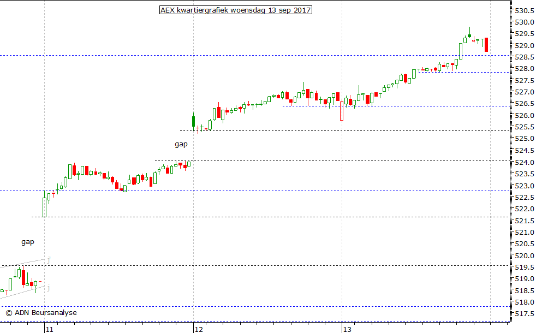Click the upper 'gap' label near 525
Screen dimensions: 536x333
coord(181,144)
